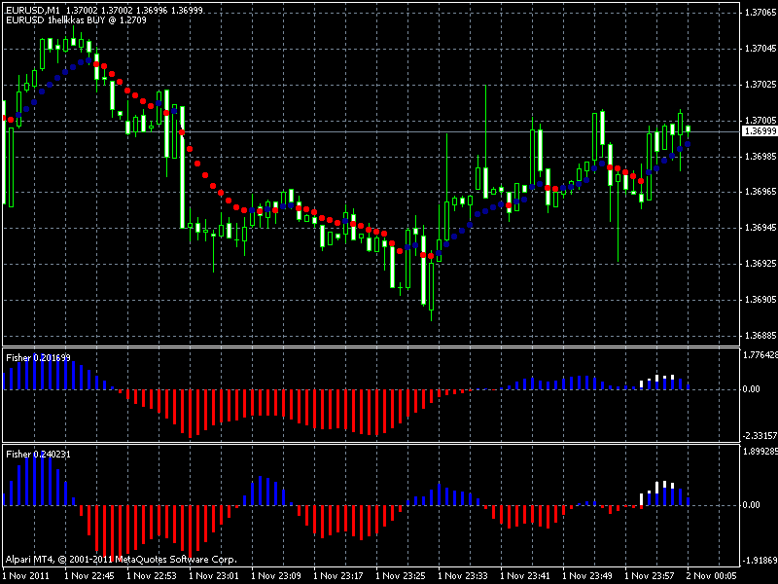This screenshot has height=584, width=778.
Task: Select the 'Fisher 0.201699' indicator label
Action: (38, 357)
